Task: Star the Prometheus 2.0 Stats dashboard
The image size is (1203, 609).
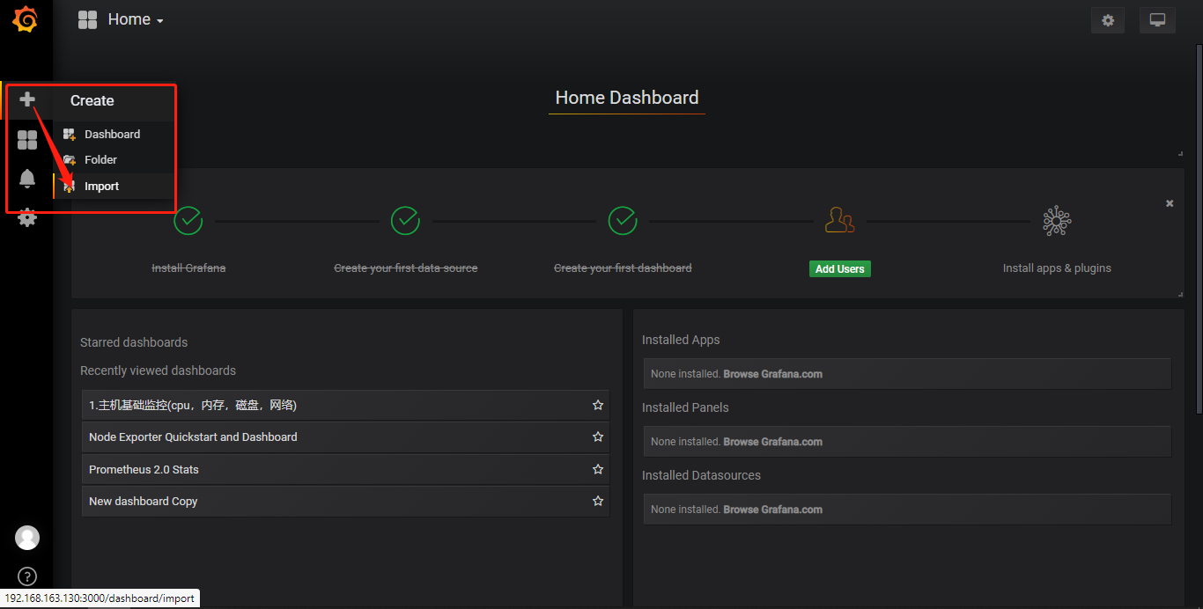Action: coord(598,469)
